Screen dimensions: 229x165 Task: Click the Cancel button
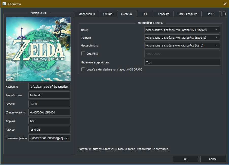[x=213, y=159]
